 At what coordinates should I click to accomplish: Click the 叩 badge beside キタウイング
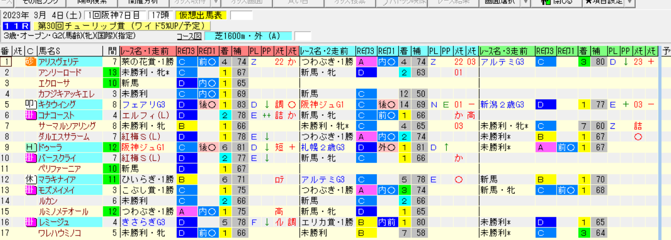(x=30, y=105)
